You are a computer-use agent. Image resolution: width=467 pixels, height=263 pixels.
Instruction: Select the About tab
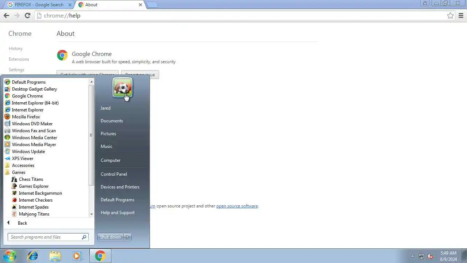[91, 5]
